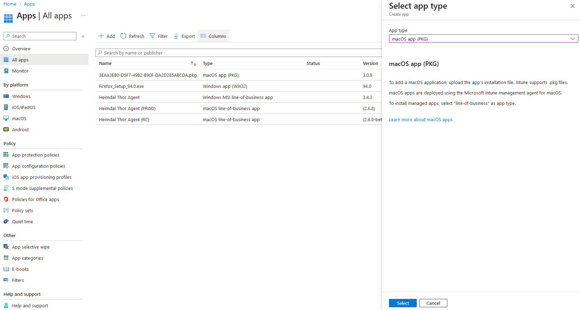Screen dimensions: 580x310
Task: Close the Select app type panel
Action: point(573,6)
